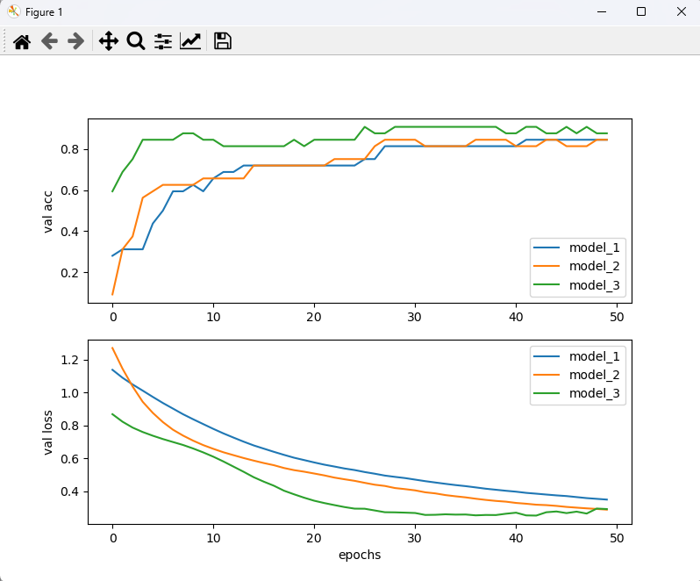Click the blue line sample in val acc legend
The width and height of the screenshot is (700, 581).
(x=546, y=247)
